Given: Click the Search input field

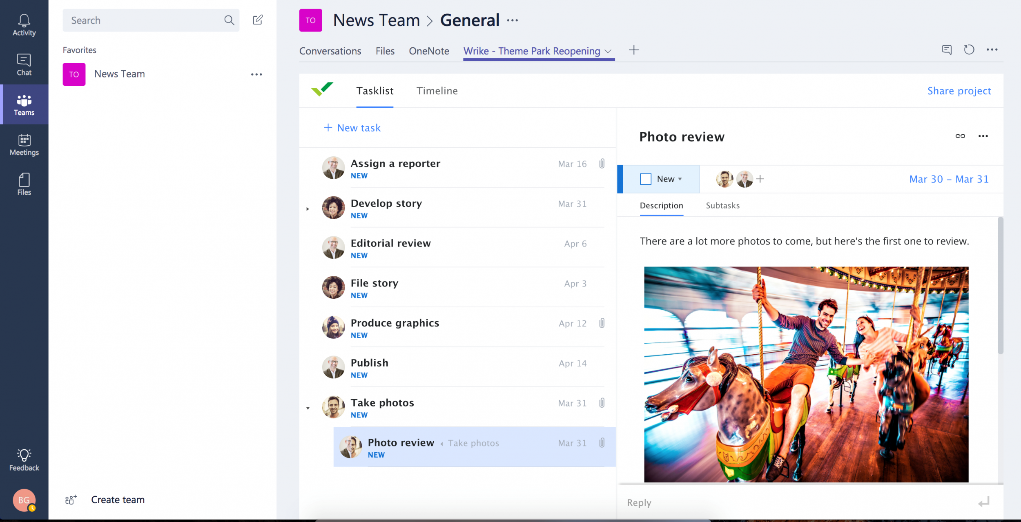Looking at the screenshot, I should [x=151, y=20].
